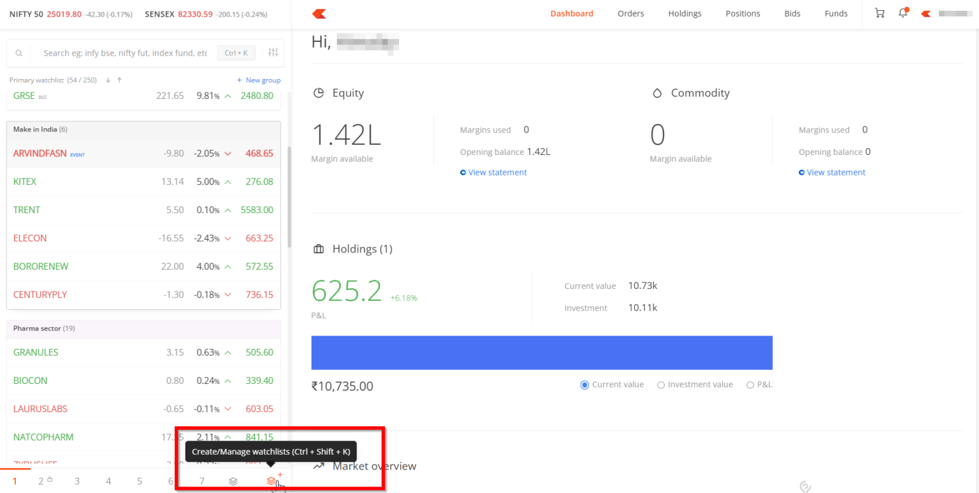This screenshot has height=493, width=979.
Task: Click the Kite logo beside the username
Action: [925, 13]
